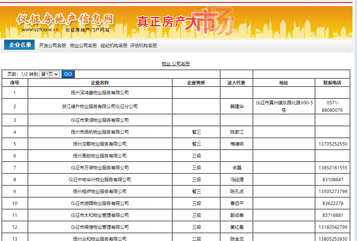Screen dimensions: 357x241
Task: Select 仪征中核华兴物业服务有限公司 company name
Action: (x=100, y=180)
